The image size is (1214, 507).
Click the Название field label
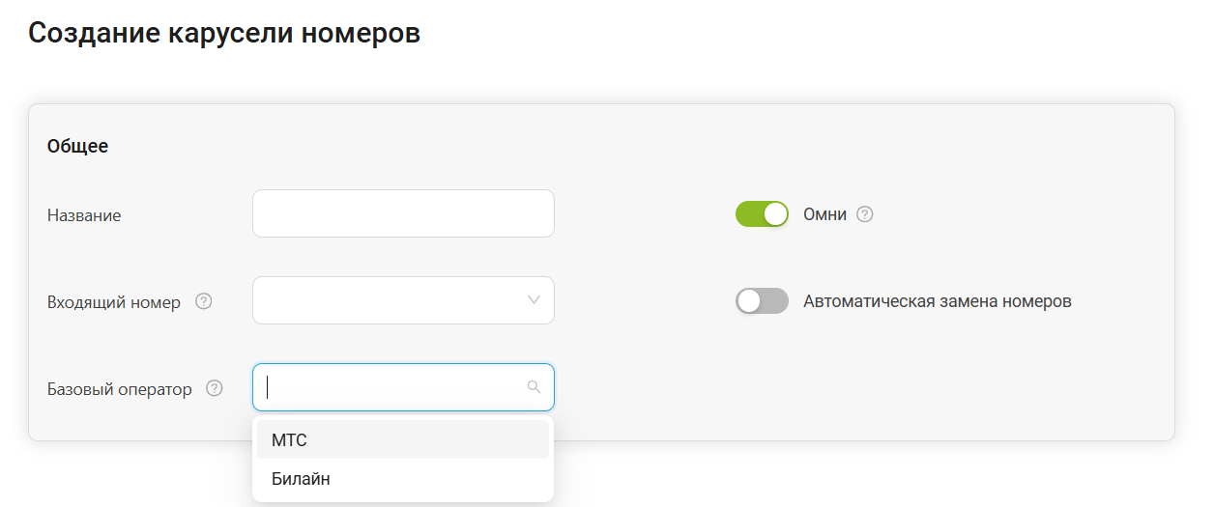tap(84, 215)
